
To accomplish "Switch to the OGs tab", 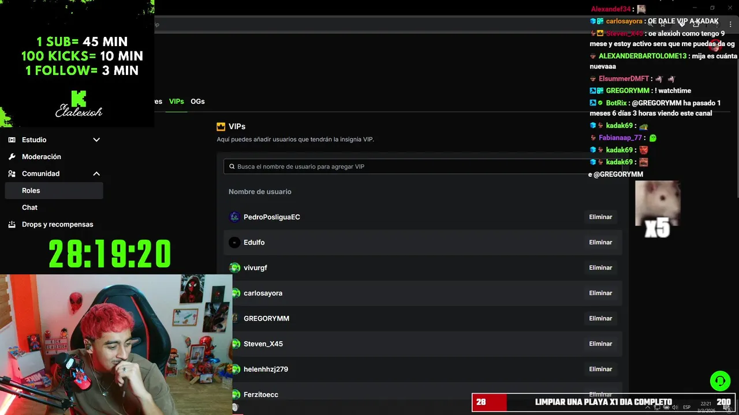I will 197,101.
